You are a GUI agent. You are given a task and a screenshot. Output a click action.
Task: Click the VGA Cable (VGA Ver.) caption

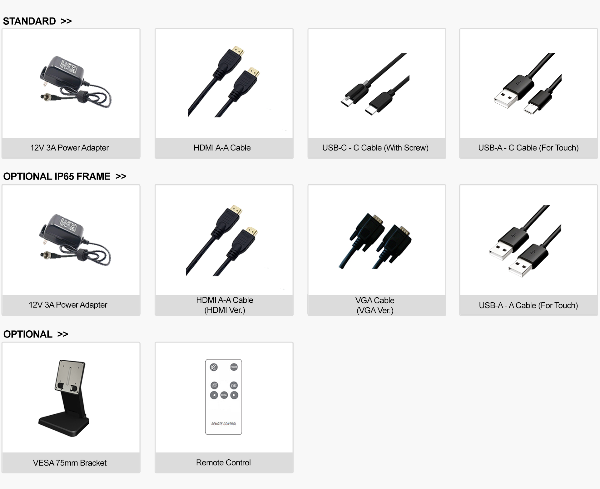[x=375, y=305]
